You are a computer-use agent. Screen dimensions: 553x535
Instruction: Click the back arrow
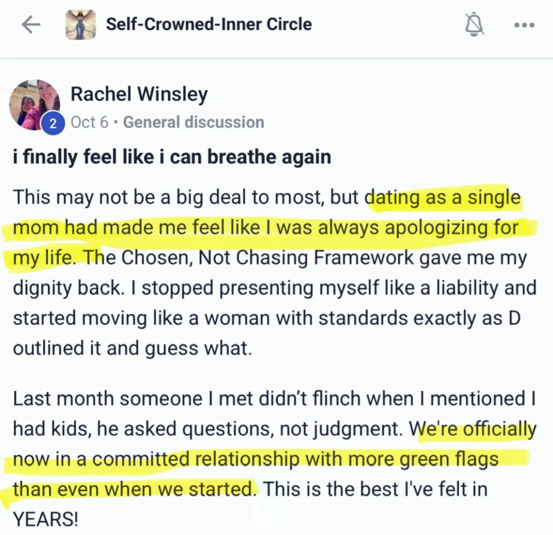(31, 25)
